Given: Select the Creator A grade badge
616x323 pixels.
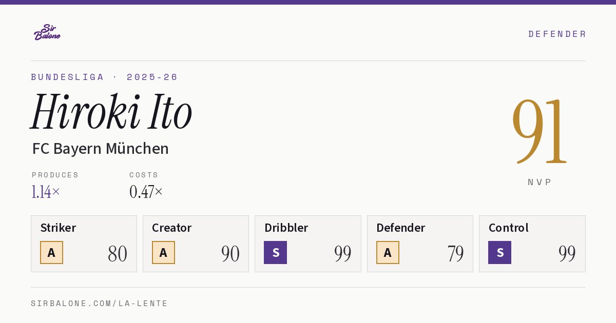Looking at the screenshot, I should (163, 252).
